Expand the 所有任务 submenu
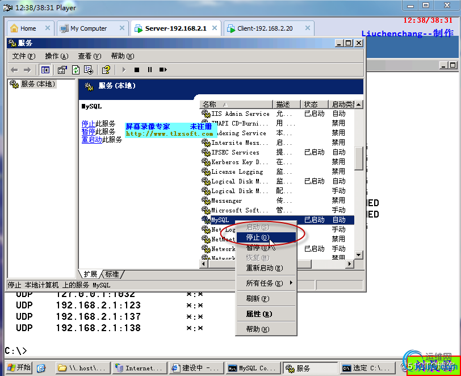The image size is (461, 376). tap(266, 283)
